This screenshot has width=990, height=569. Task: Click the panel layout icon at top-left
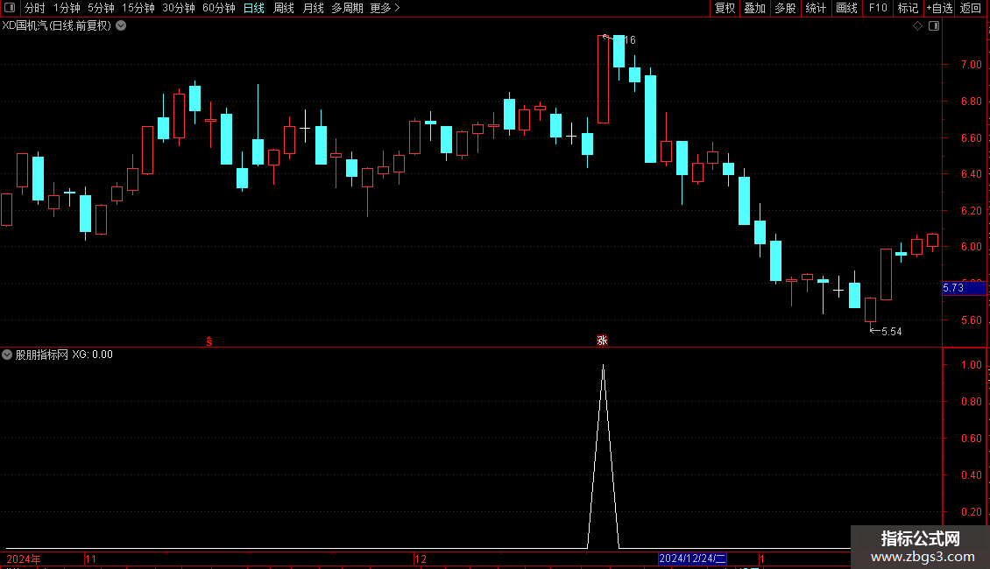pyautogui.click(x=10, y=8)
